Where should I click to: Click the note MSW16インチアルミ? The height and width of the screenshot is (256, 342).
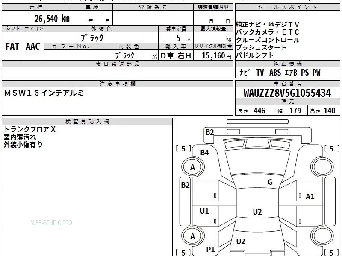[x=44, y=93]
